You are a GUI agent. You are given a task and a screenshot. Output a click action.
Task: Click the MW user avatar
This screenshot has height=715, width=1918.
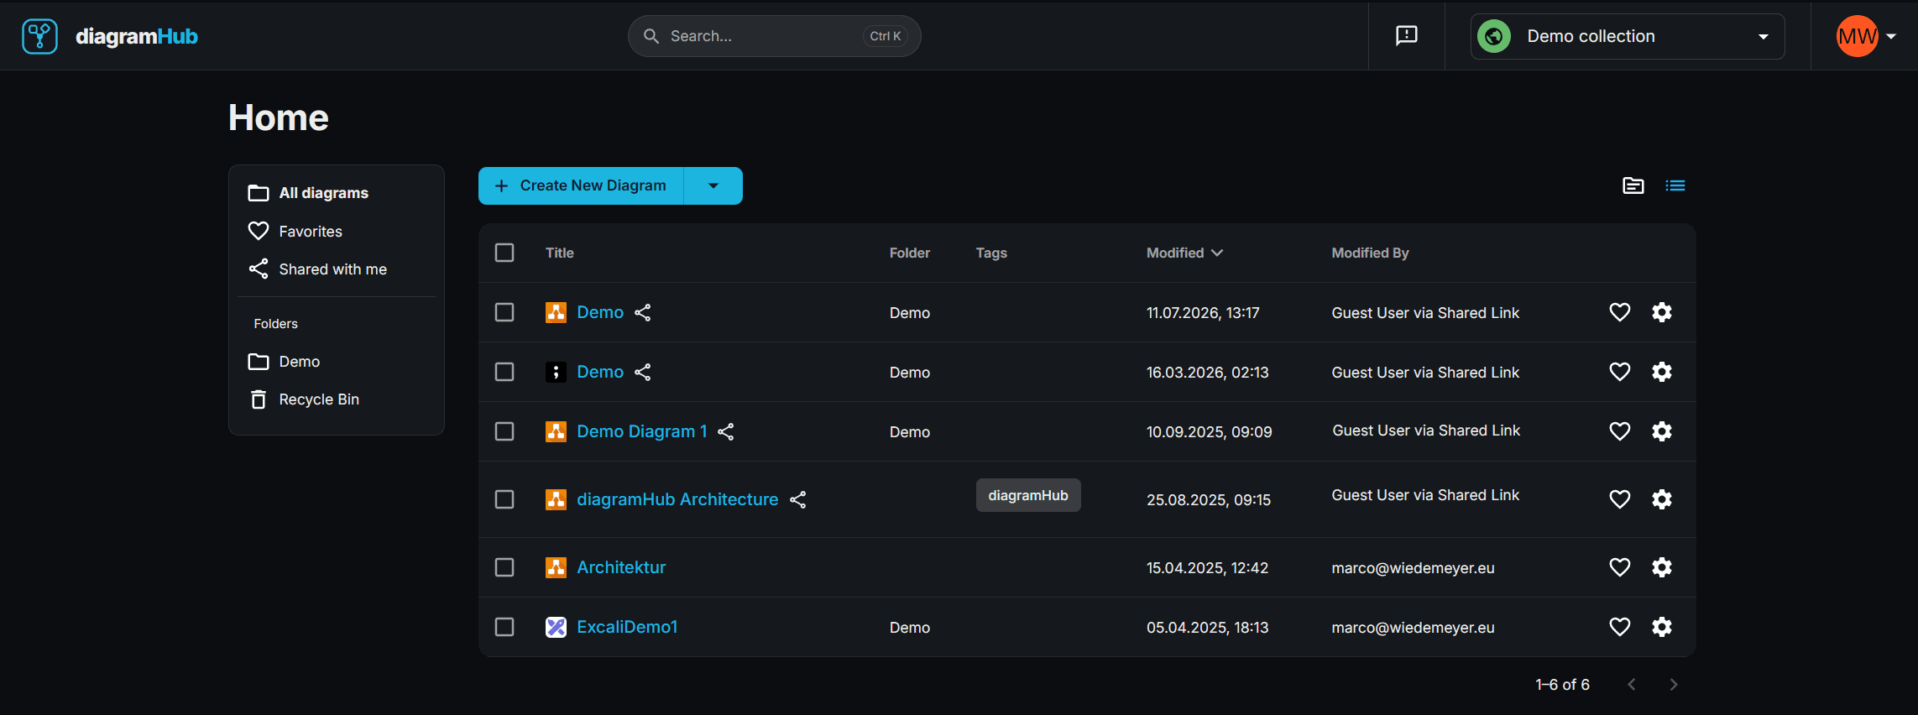[x=1857, y=36]
